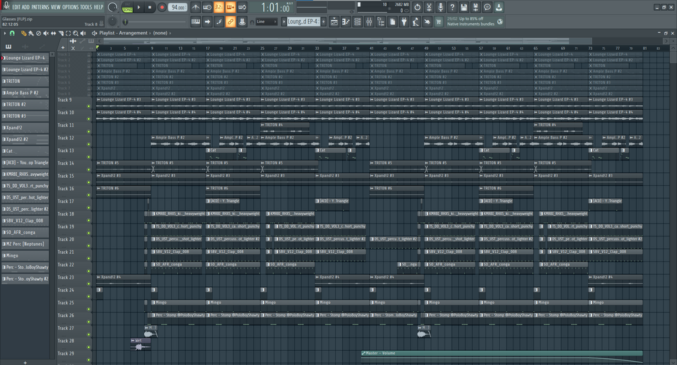The width and height of the screenshot is (677, 365).
Task: Click the Playlist - Arrangement breadcrumb
Action: [123, 33]
